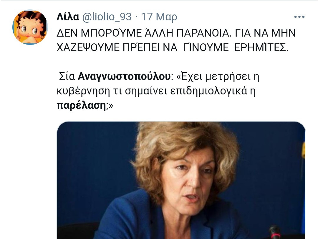Click the line ΔΕΝ ΜΠΟΡΟΎΜΕ ΆΛΛΗ ΠΑΡΑΝΟΙΑ

click(x=144, y=33)
